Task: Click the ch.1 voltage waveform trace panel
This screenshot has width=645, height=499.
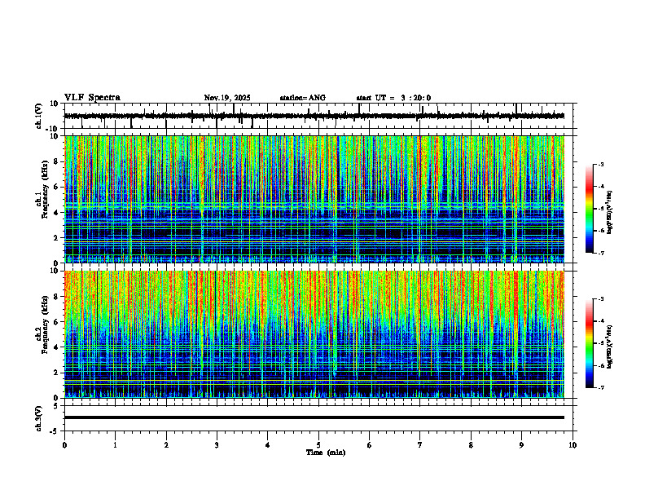Action: tap(320, 116)
